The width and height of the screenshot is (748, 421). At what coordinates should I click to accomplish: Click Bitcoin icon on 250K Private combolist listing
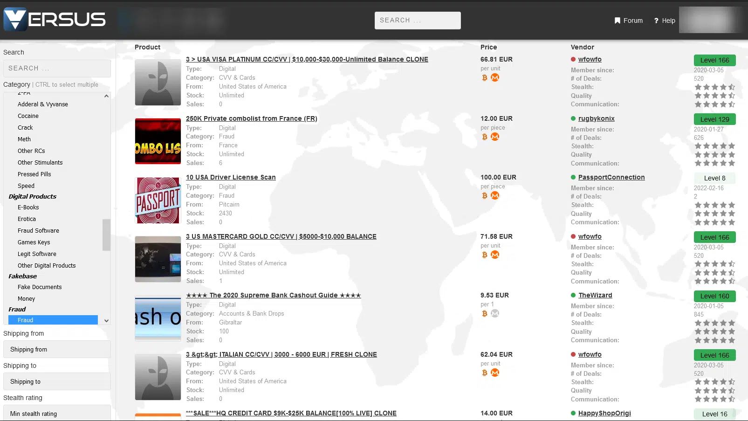[x=485, y=137]
